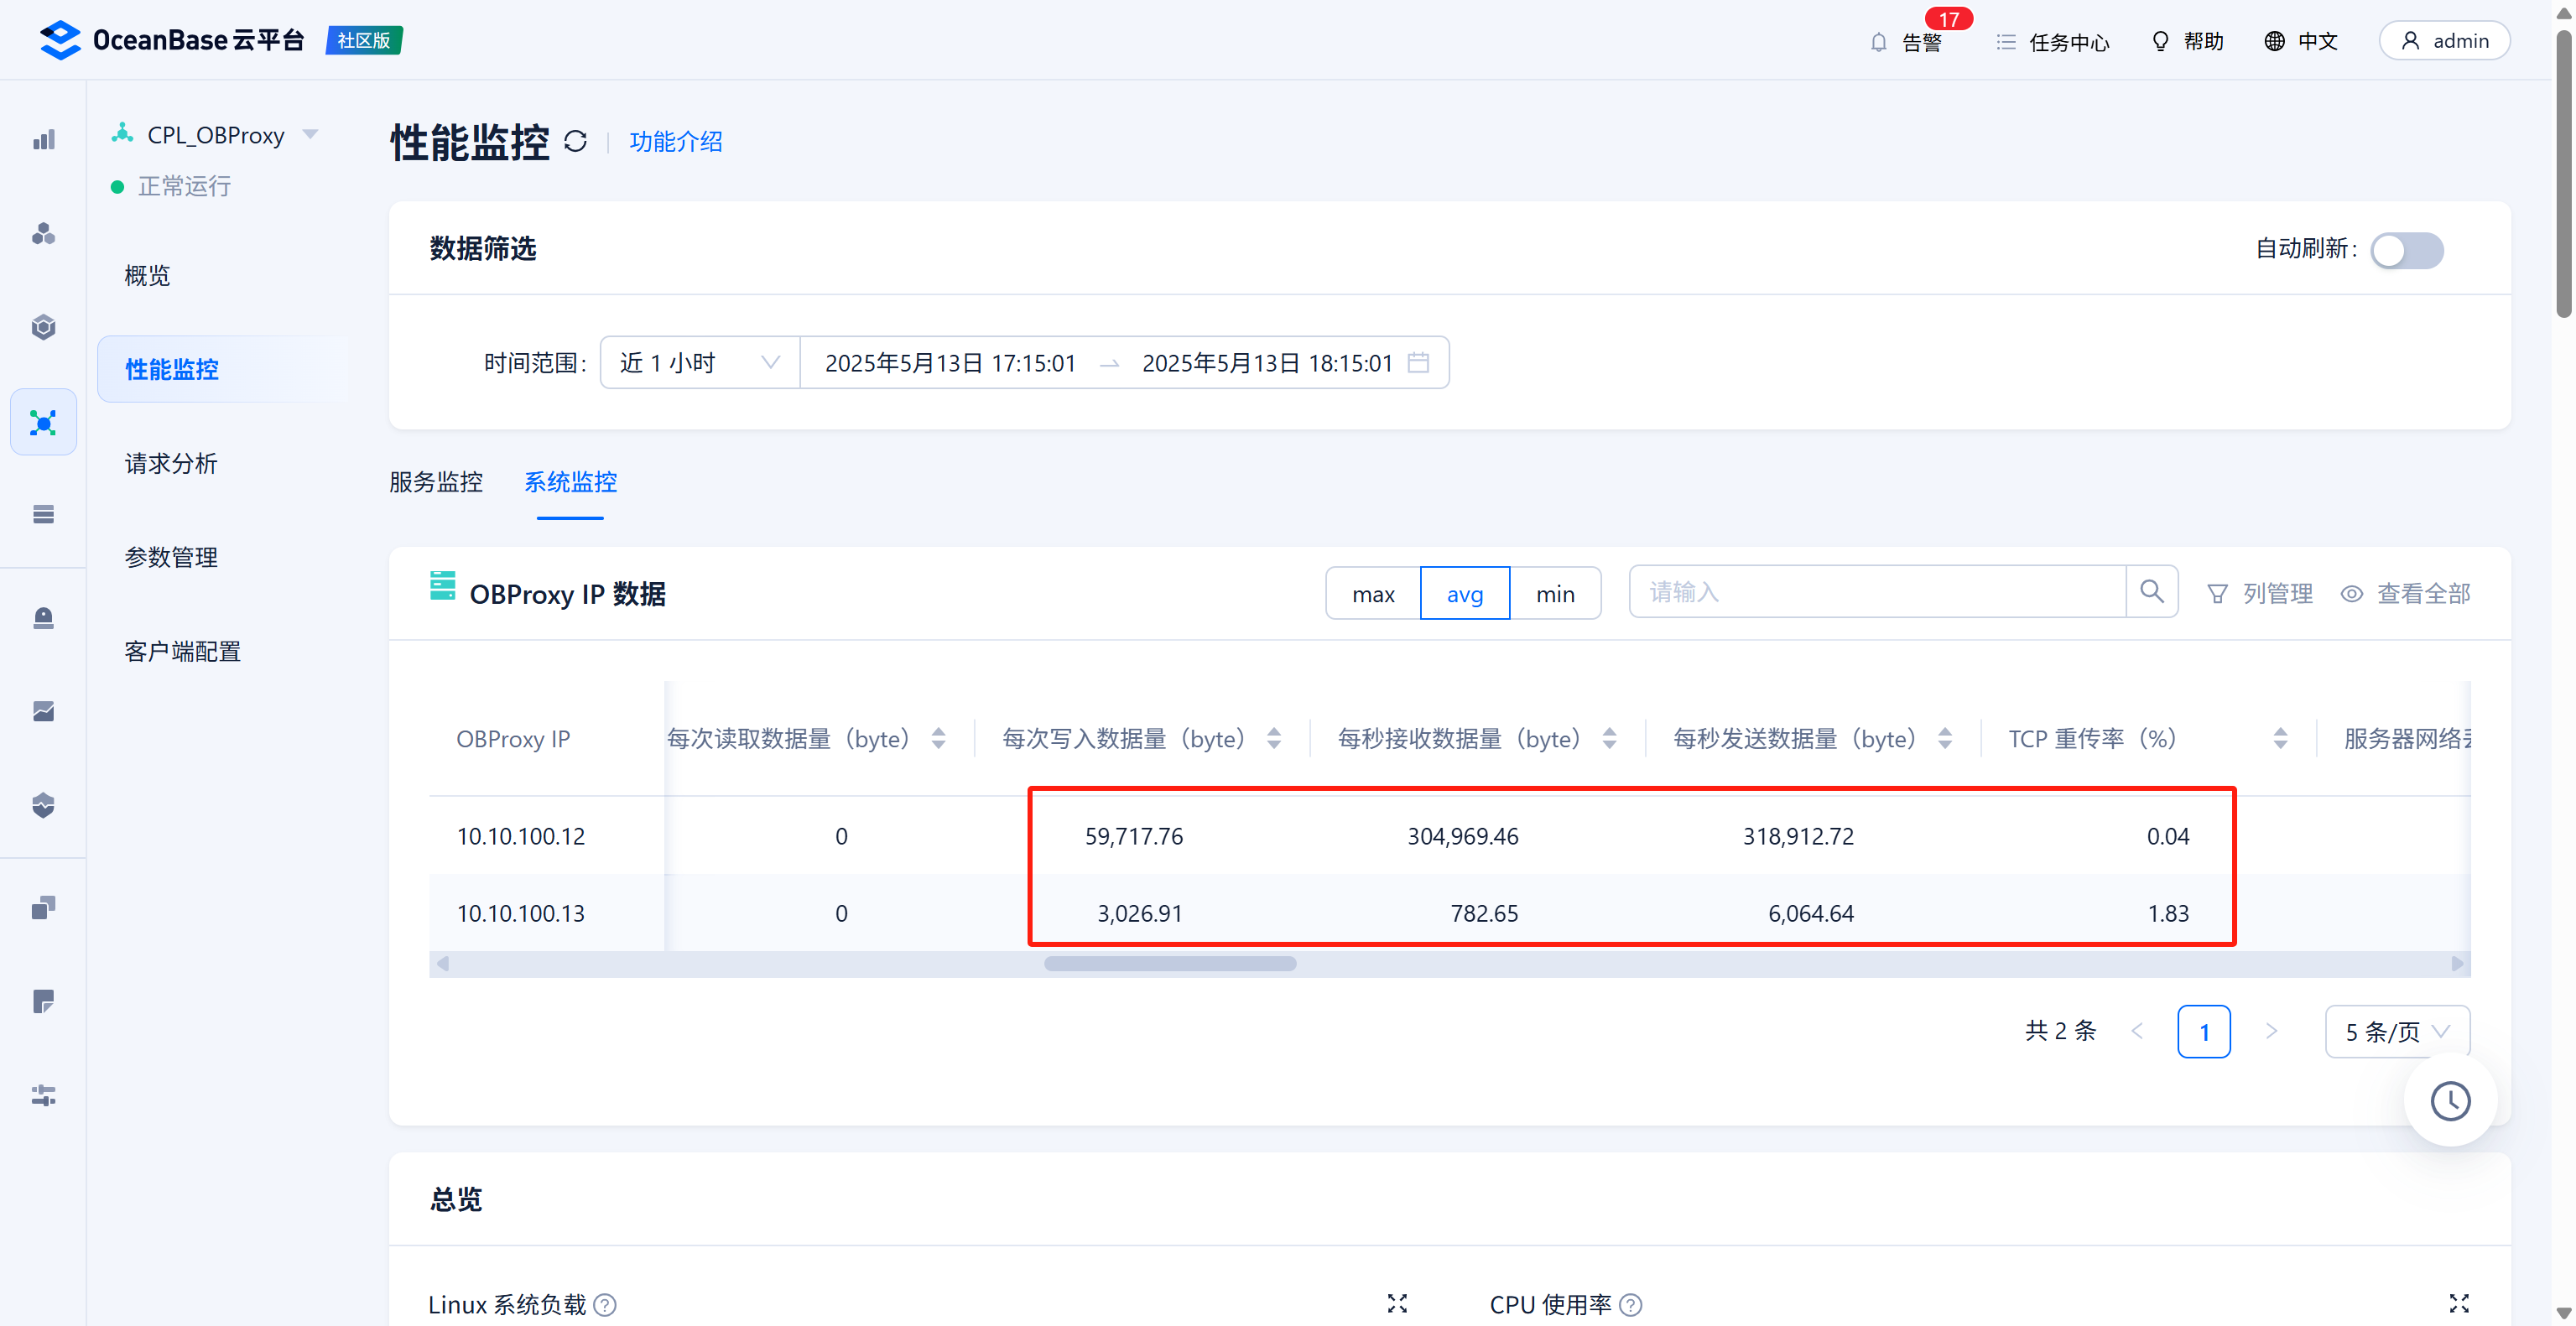The image size is (2576, 1326).
Task: Click the table scroll right arrow
Action: point(2457,964)
